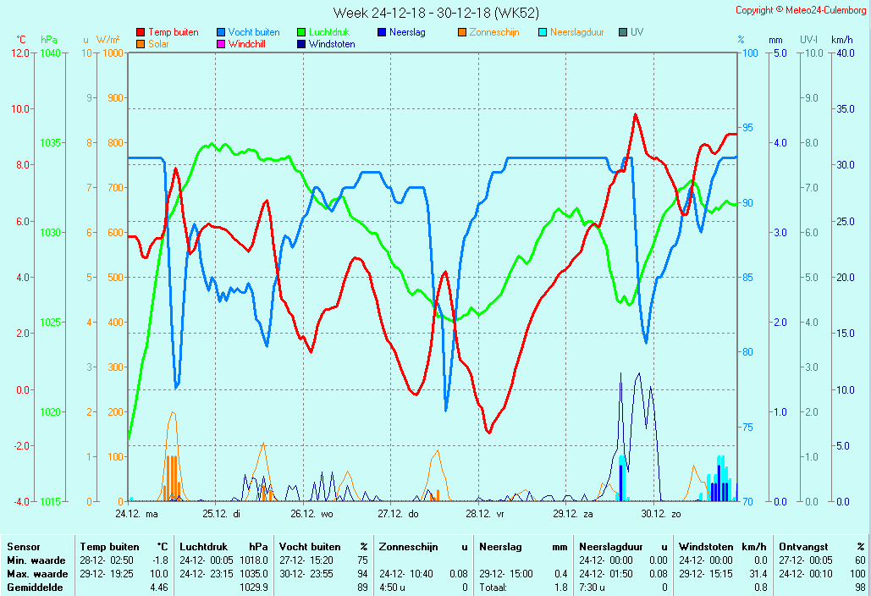Select the Zonneschijn legend label

point(493,32)
